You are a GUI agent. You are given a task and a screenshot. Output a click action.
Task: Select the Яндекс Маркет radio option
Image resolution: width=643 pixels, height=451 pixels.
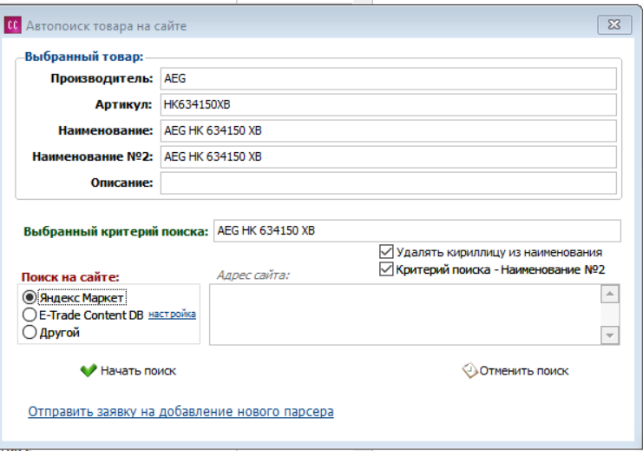click(30, 297)
